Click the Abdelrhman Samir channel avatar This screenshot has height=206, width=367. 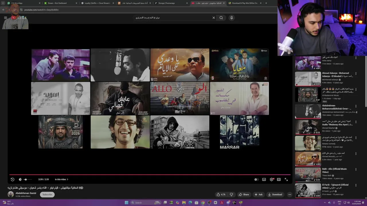pos(11,194)
